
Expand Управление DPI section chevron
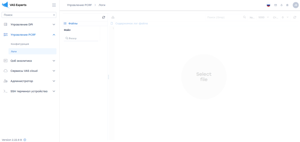pos(54,24)
